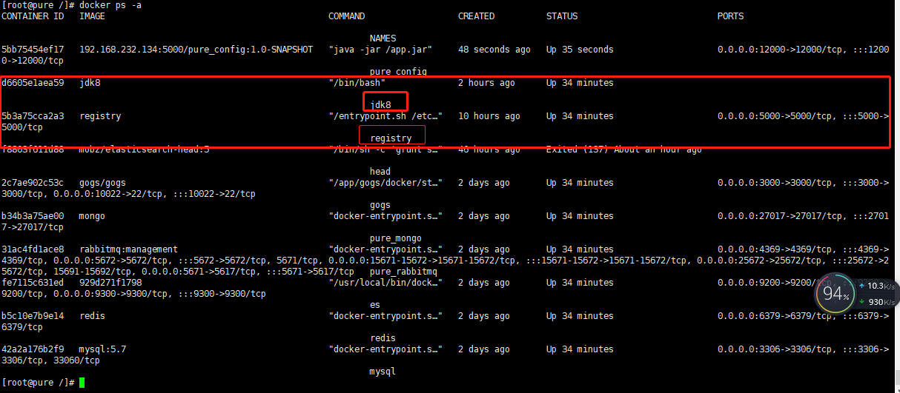Screen dimensions: 900x393
Task: Select the mysql:5.7 image name
Action: click(x=102, y=349)
